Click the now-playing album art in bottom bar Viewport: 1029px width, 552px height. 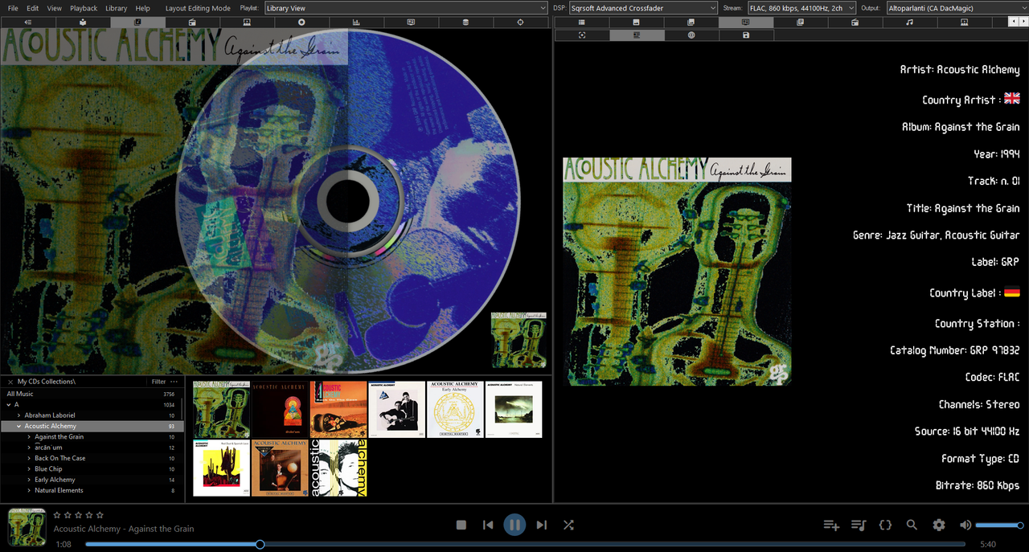27,527
